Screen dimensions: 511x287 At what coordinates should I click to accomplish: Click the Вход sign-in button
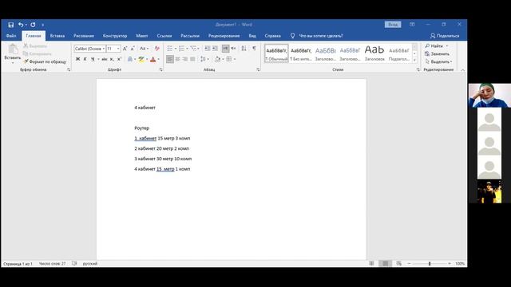click(x=393, y=25)
